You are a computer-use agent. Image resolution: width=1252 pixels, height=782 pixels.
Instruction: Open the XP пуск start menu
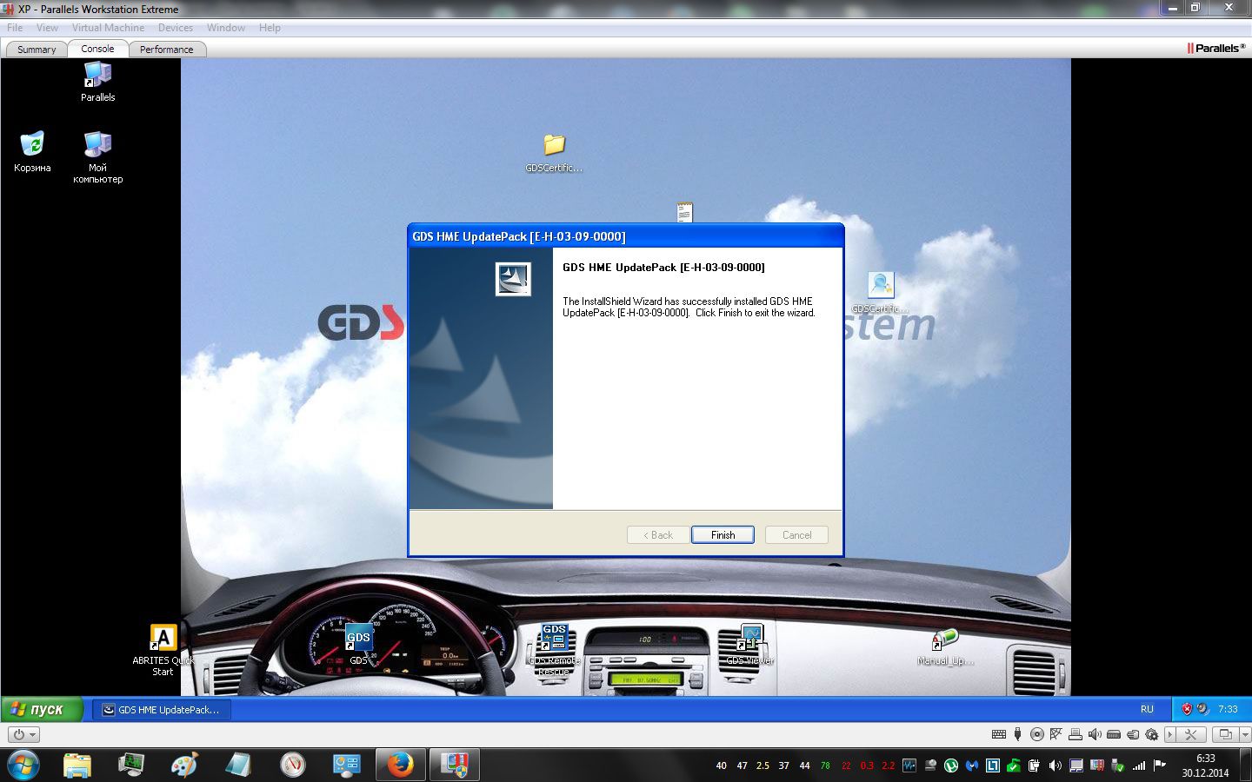click(42, 709)
